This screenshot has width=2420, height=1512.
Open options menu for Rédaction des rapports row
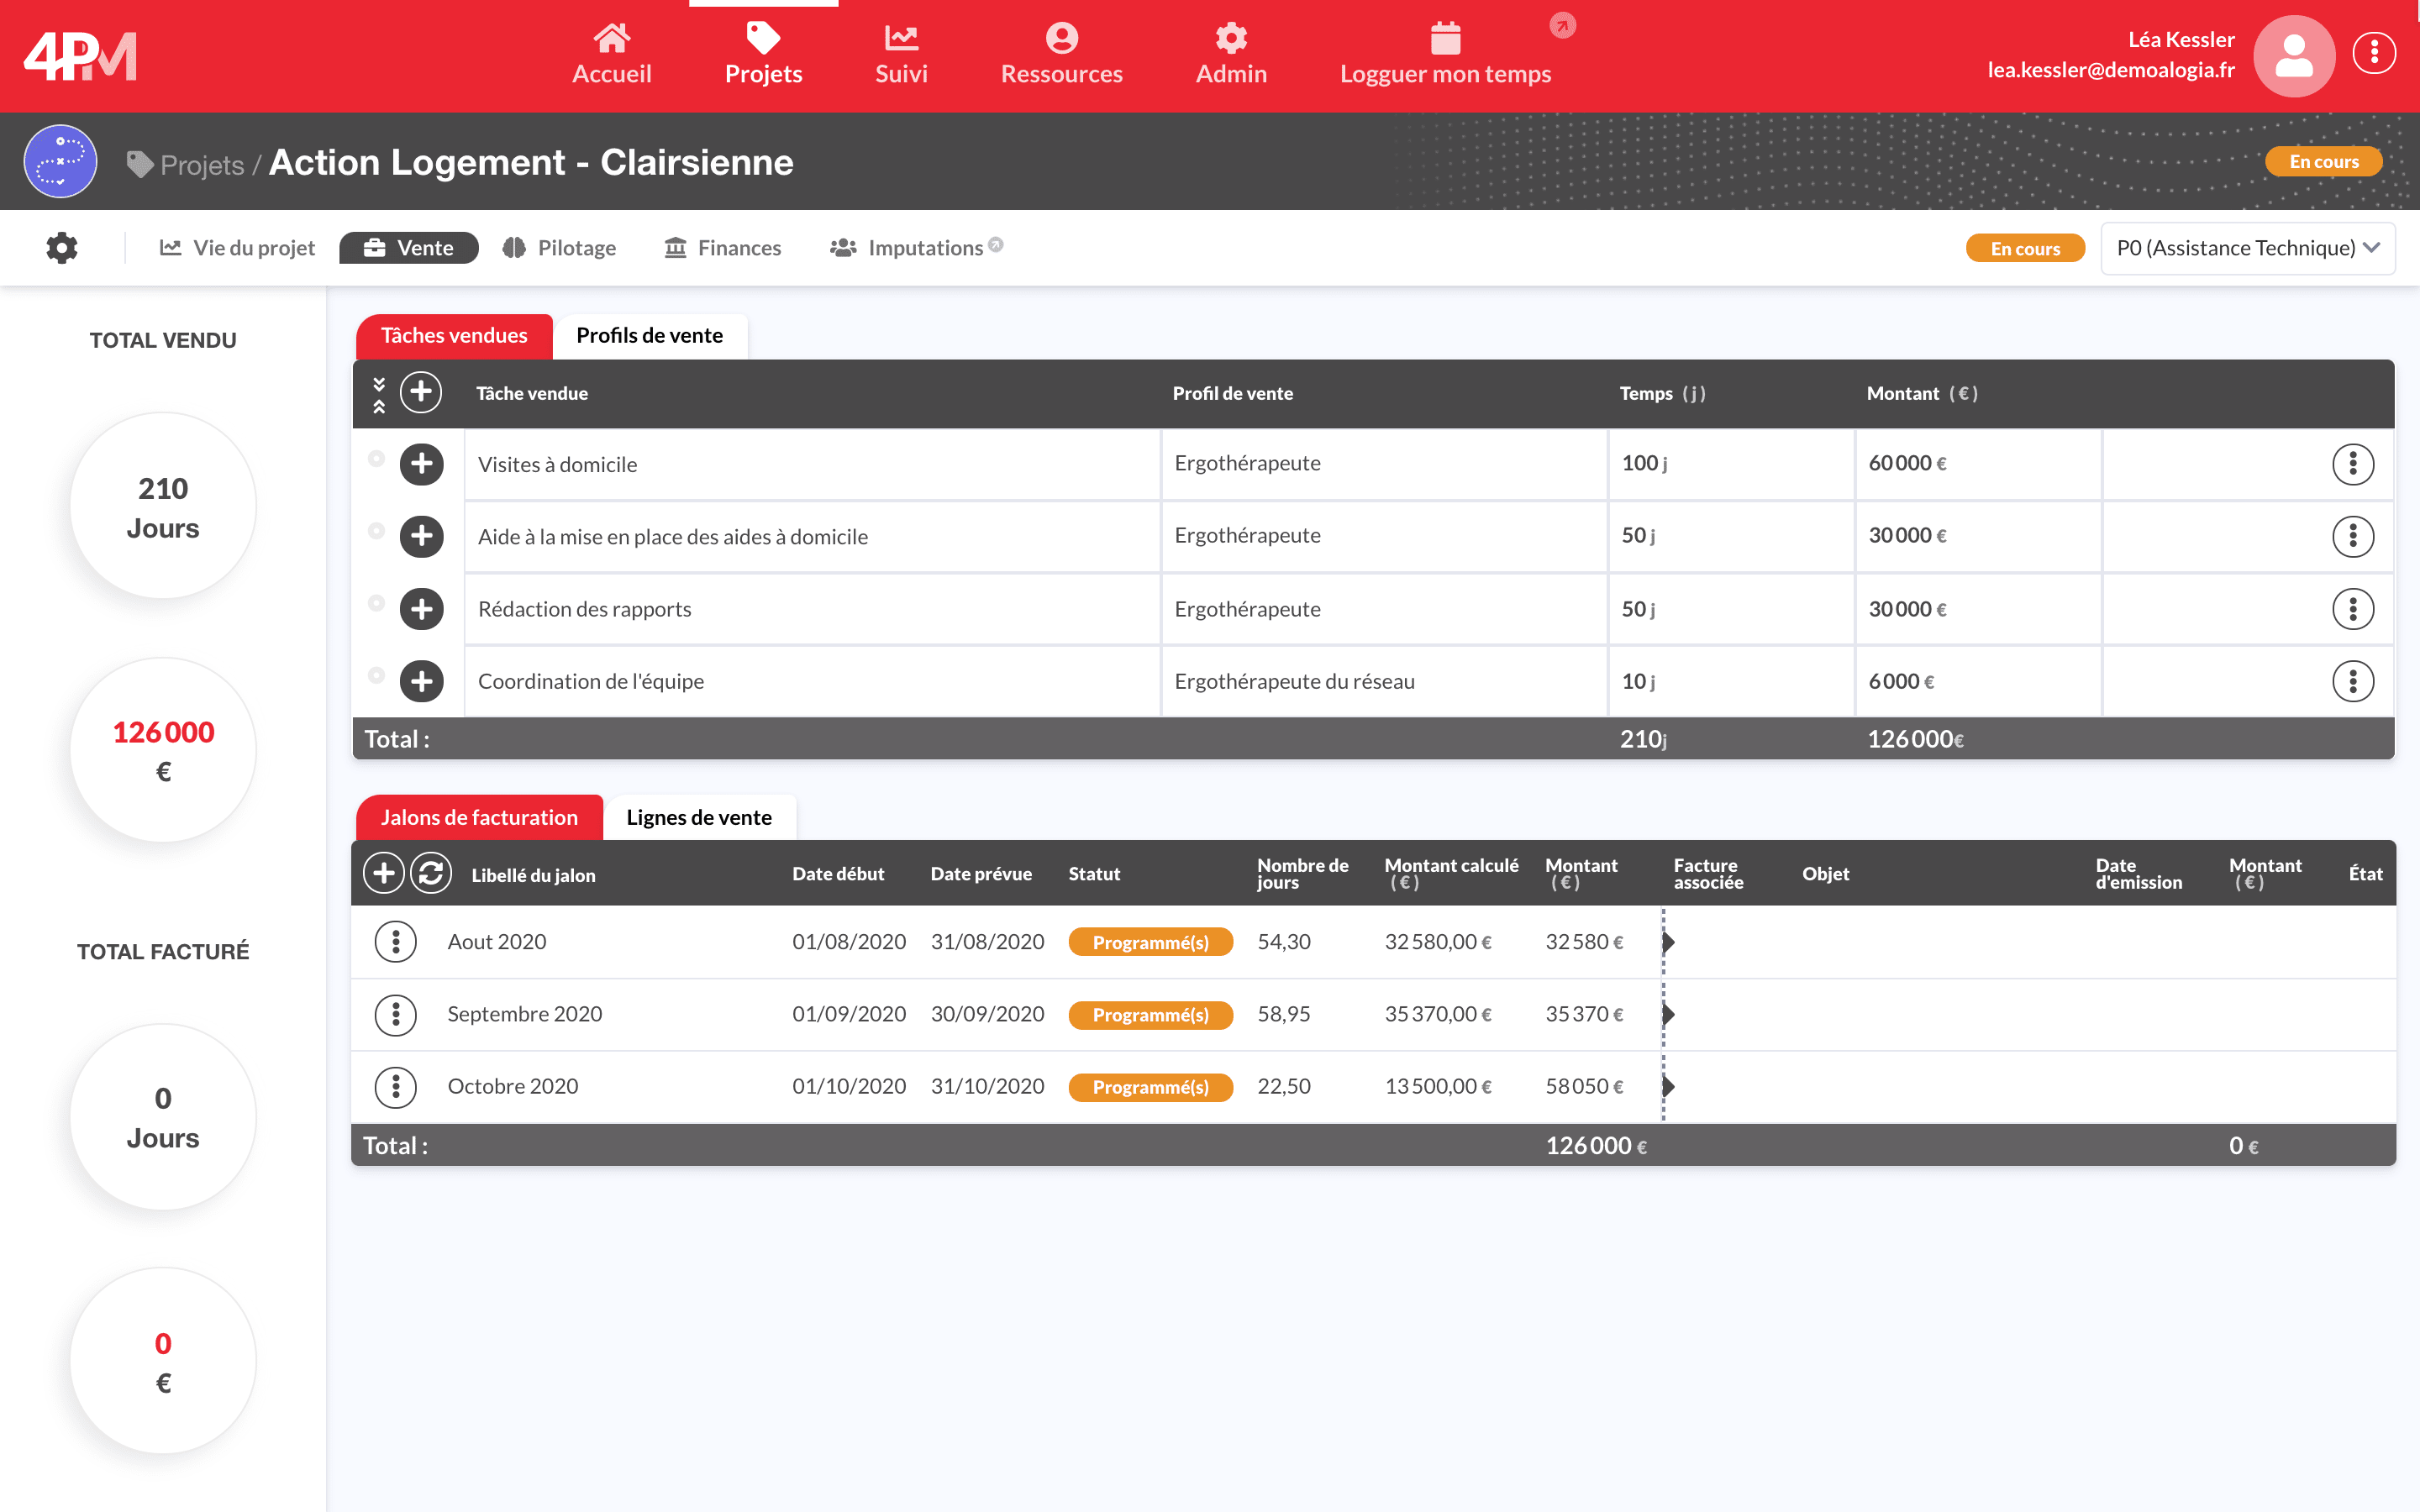[2352, 609]
